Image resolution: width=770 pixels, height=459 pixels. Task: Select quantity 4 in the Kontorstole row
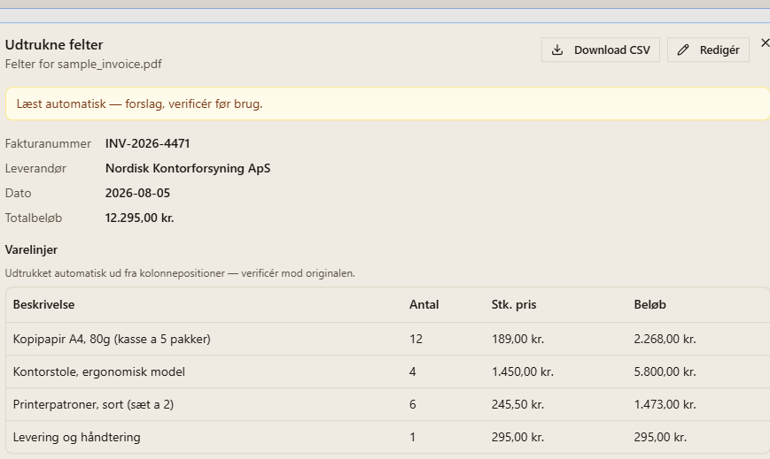[413, 371]
